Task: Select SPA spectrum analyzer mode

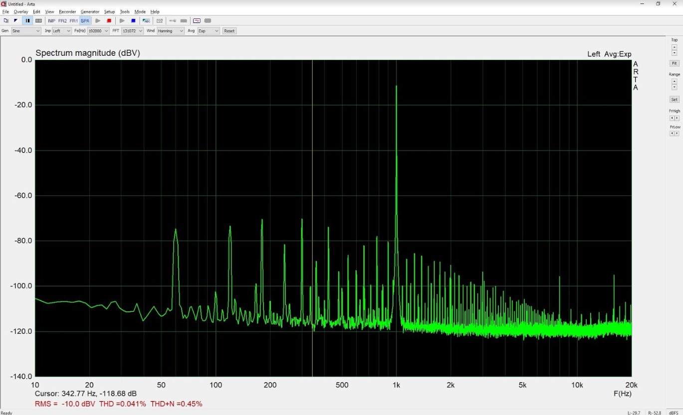Action: point(85,21)
